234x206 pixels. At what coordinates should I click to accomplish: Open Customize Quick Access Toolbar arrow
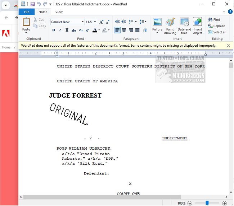(x=50, y=4)
